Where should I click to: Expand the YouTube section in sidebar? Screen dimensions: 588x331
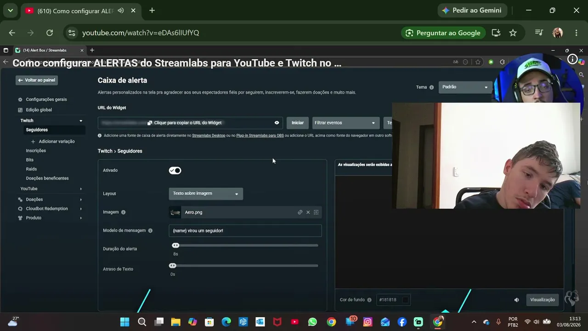pos(81,189)
